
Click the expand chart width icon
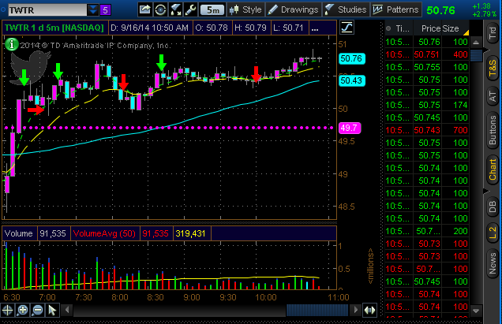pyautogui.click(x=369, y=311)
